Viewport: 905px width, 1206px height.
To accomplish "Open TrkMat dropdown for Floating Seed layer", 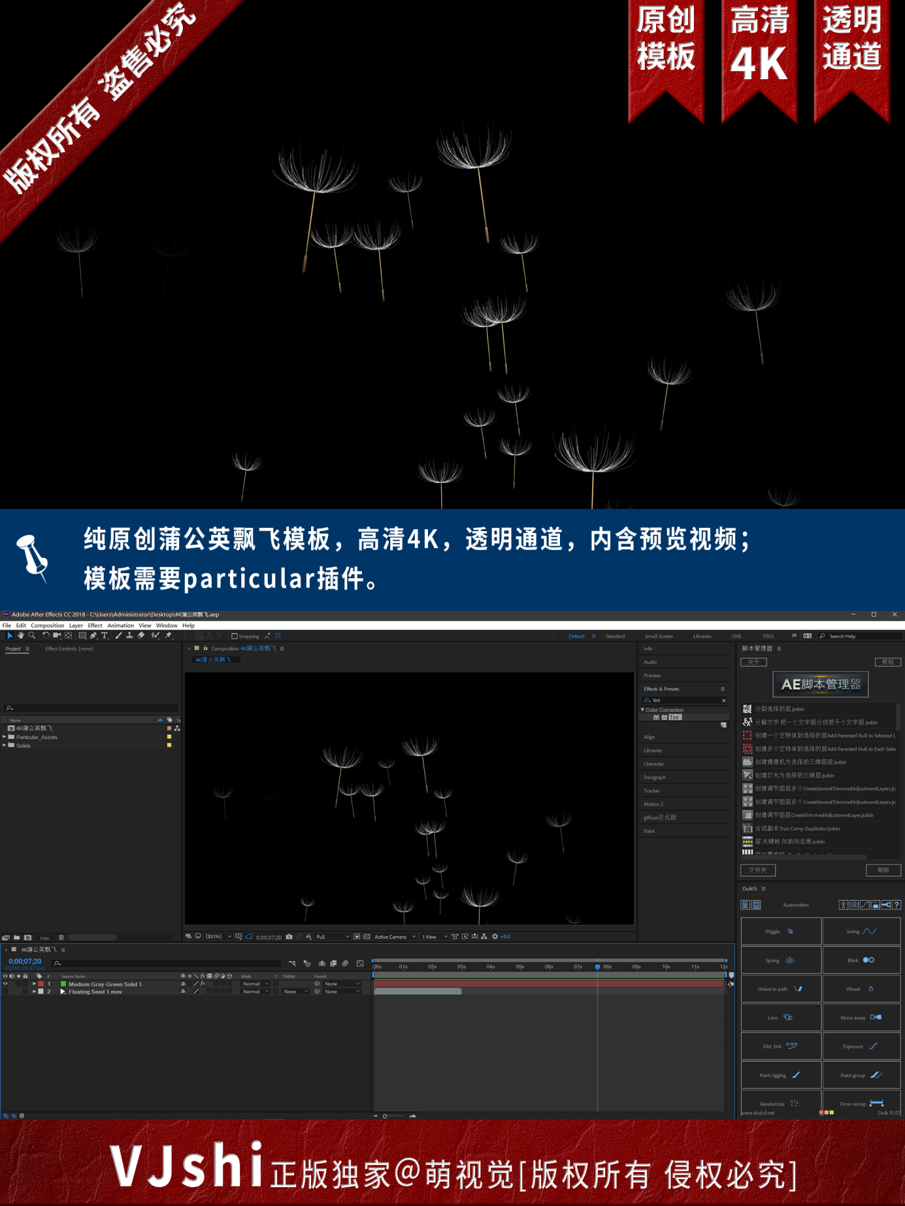I will click(295, 991).
